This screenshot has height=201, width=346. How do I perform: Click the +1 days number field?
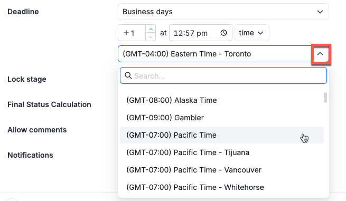click(x=132, y=33)
